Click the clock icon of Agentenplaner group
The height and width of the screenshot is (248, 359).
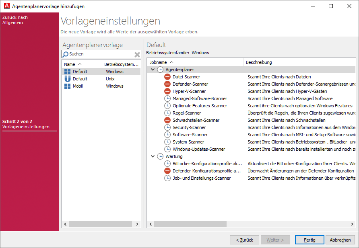click(x=160, y=70)
